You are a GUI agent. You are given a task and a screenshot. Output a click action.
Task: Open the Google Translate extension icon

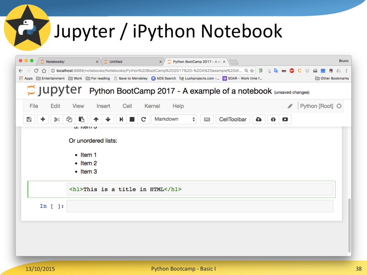tap(276, 71)
